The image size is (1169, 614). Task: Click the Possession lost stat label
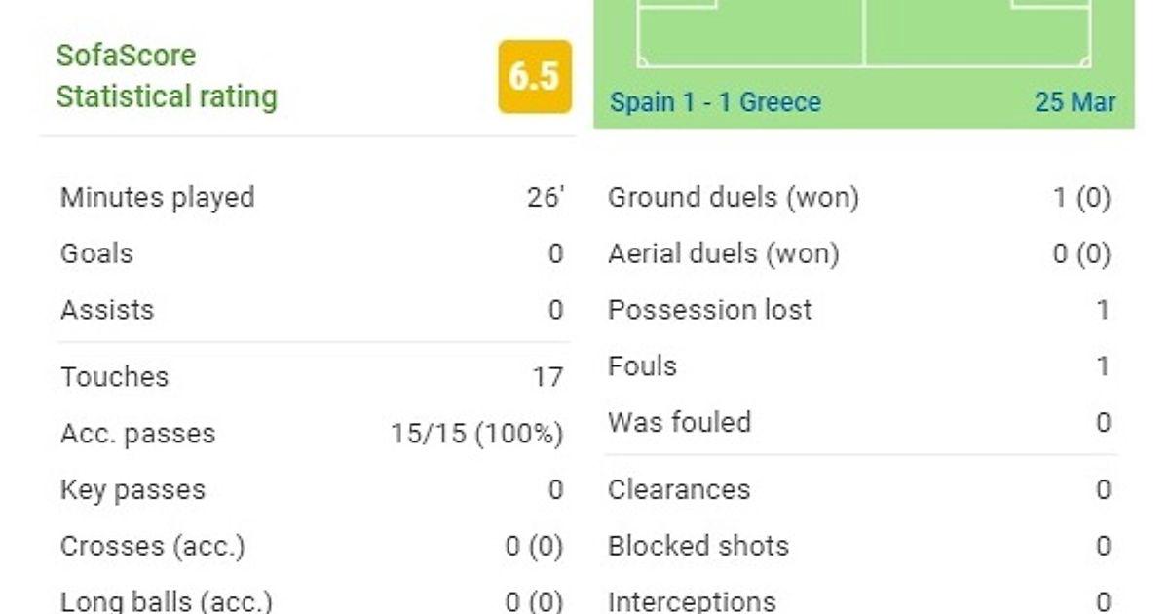click(x=709, y=311)
